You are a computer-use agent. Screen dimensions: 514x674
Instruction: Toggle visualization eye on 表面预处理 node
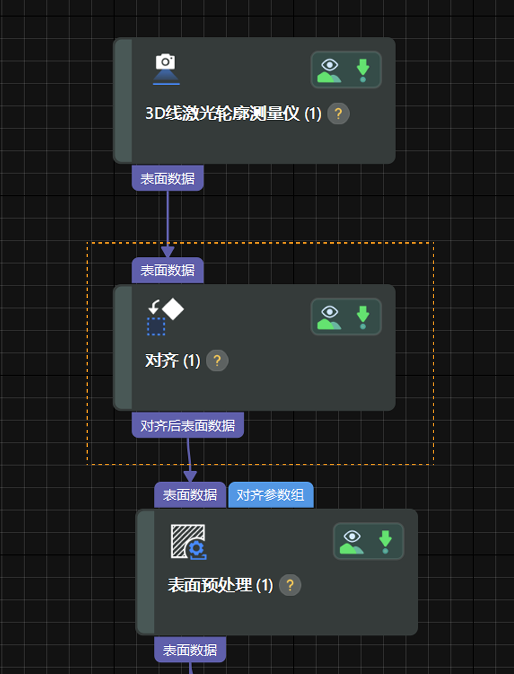coord(351,538)
